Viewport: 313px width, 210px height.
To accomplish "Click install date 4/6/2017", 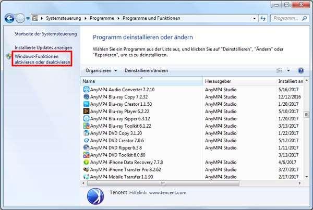I will click(287, 163).
